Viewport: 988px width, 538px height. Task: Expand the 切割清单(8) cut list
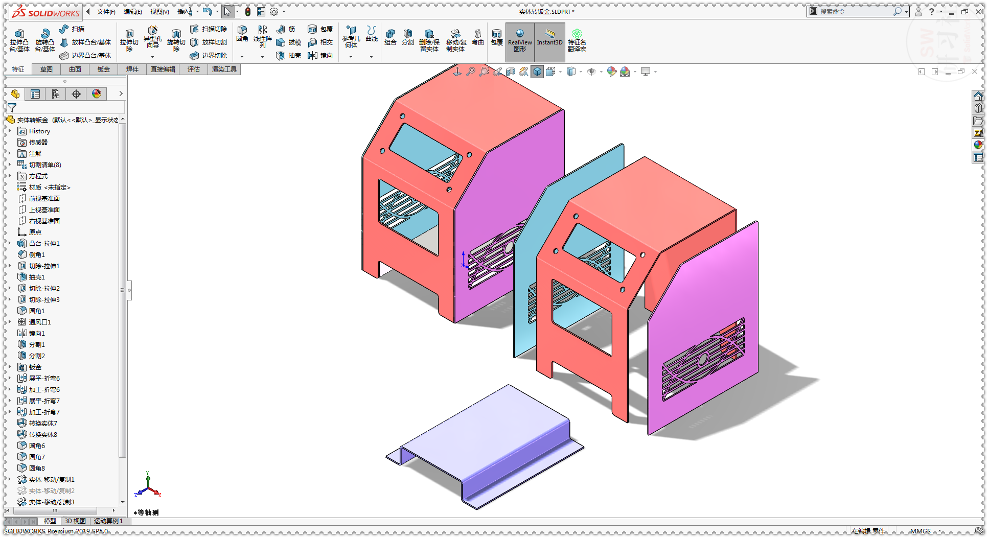(10, 165)
